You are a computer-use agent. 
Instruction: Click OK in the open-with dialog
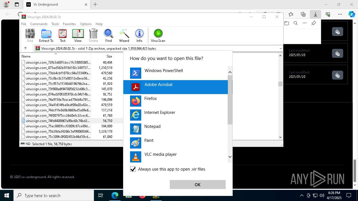click(197, 185)
